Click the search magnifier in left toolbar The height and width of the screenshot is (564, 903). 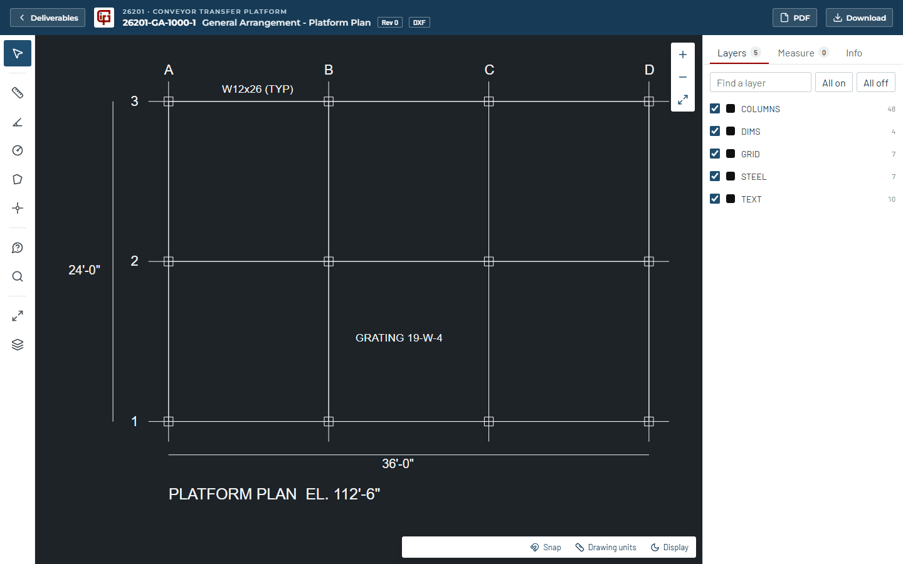point(18,277)
